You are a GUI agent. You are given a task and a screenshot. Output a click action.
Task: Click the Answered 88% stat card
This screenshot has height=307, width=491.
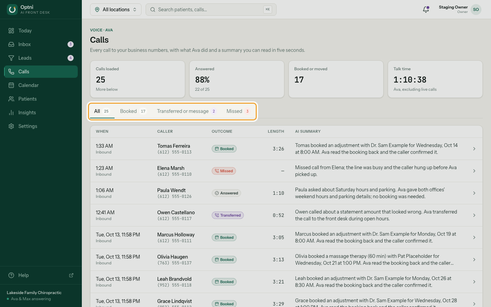coord(237,79)
